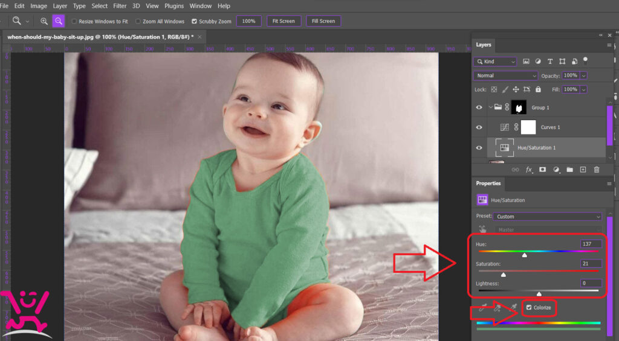Screen dimensions: 619x341
Task: Create a new group folder
Action: pos(569,170)
